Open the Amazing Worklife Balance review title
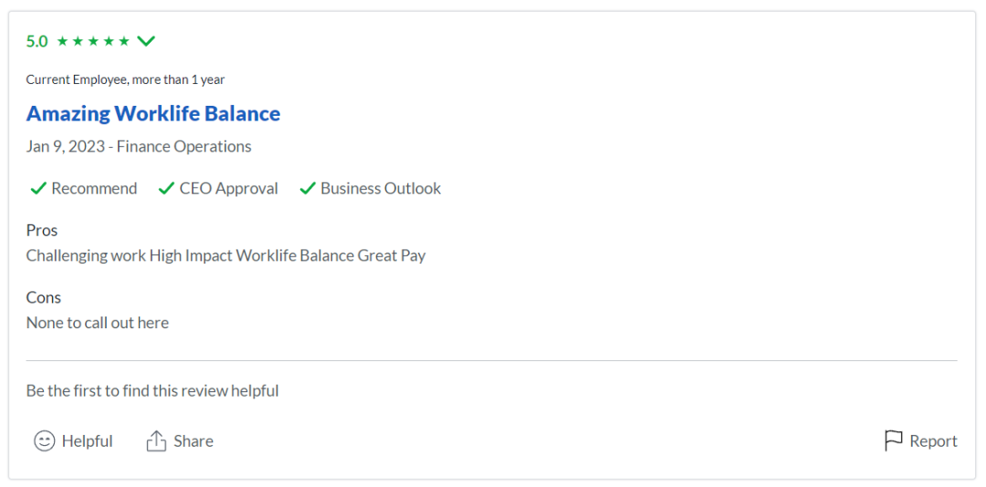 [x=153, y=114]
